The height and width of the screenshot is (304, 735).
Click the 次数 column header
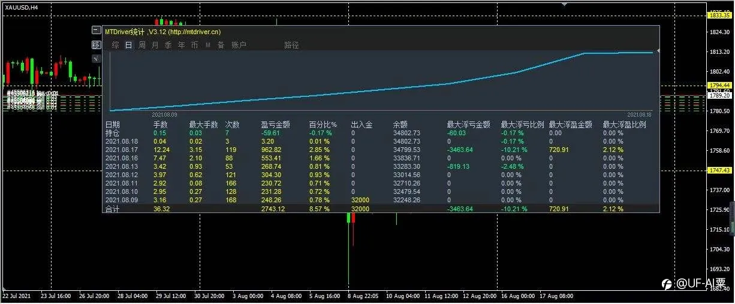tap(232, 124)
